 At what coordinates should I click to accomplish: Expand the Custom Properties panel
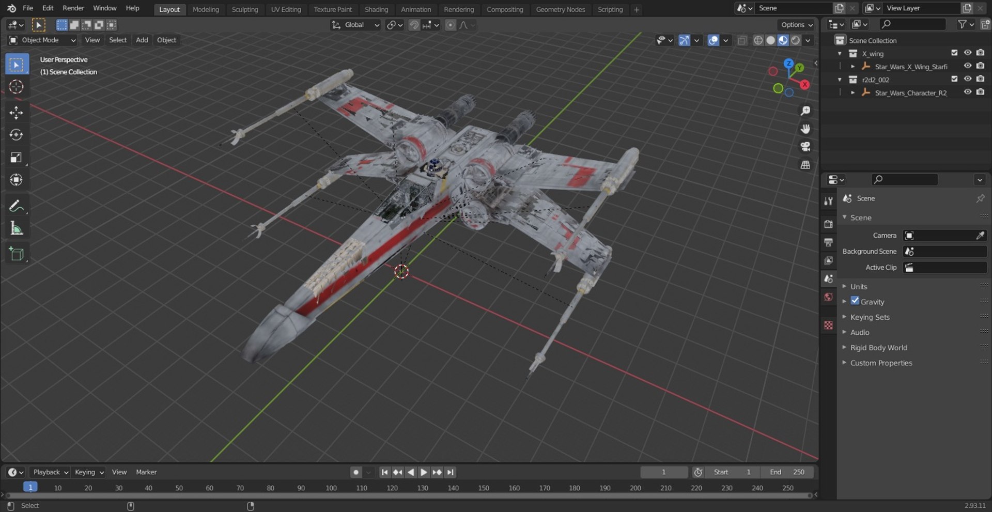pos(881,363)
